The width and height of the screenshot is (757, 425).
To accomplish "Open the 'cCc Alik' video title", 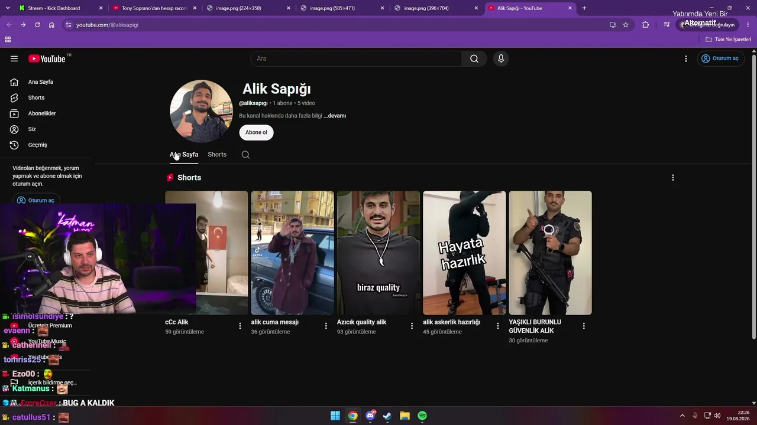I will tap(177, 322).
